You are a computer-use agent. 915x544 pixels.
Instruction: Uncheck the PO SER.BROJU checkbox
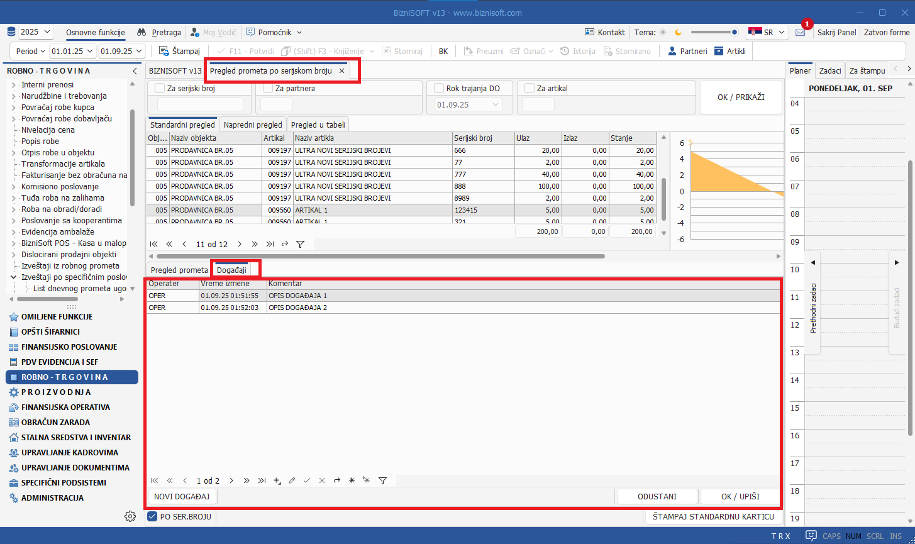click(x=152, y=517)
